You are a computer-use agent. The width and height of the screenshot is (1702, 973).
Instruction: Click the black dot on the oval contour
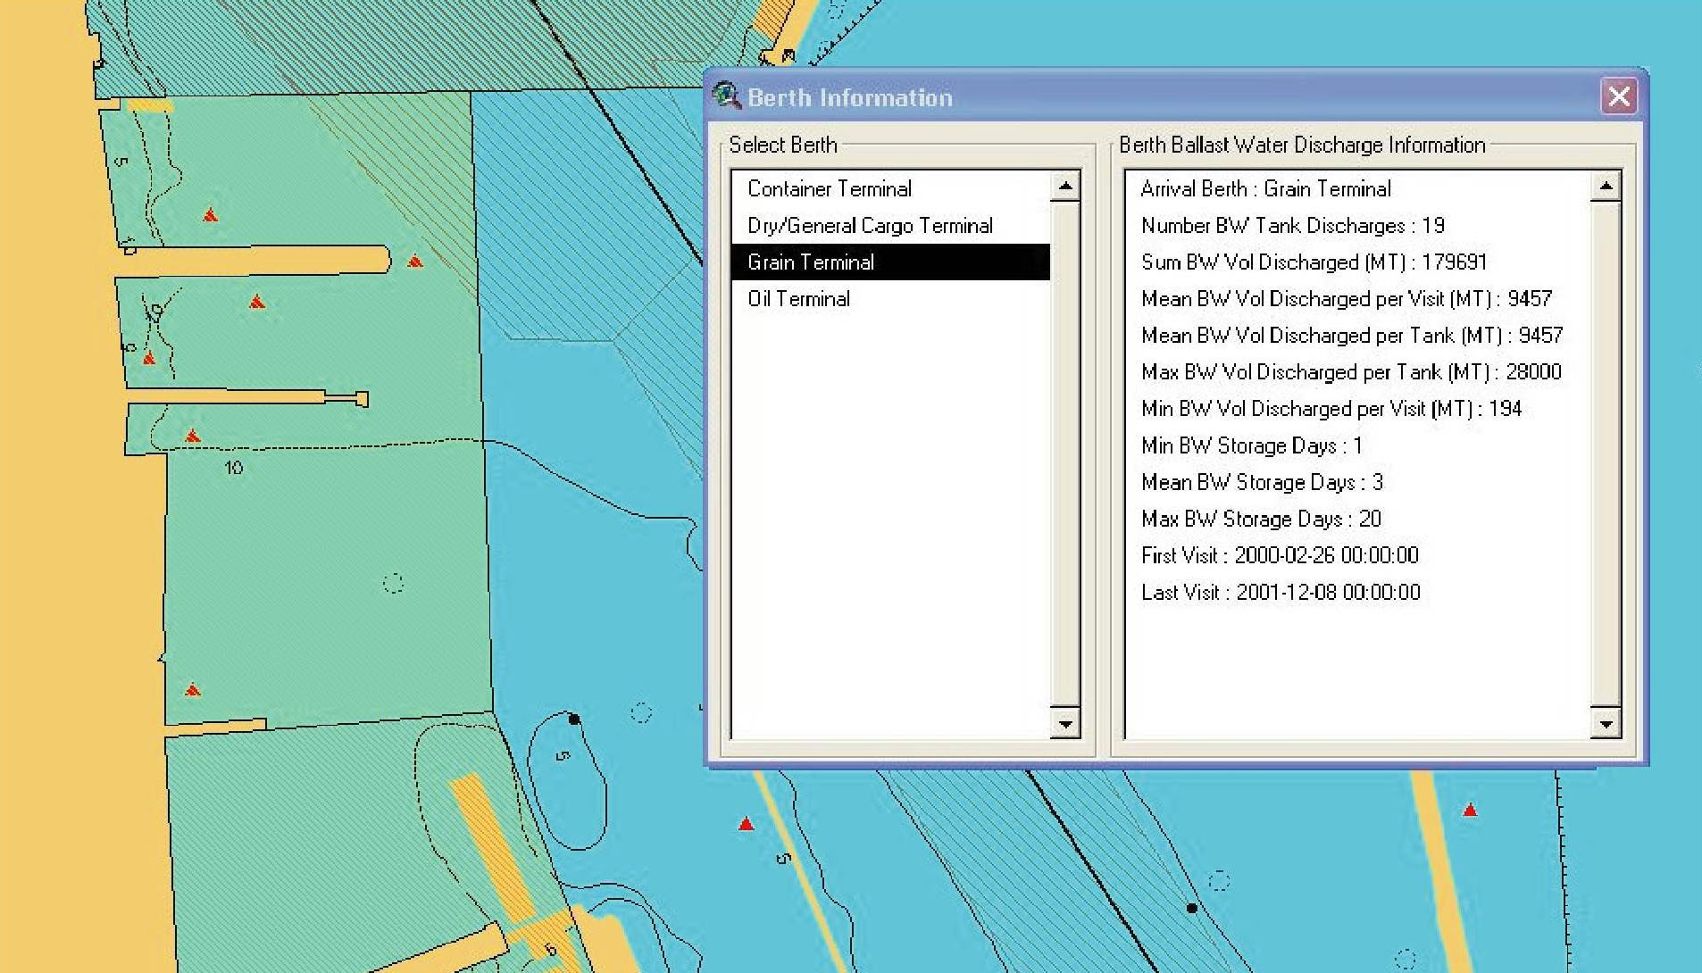click(574, 719)
